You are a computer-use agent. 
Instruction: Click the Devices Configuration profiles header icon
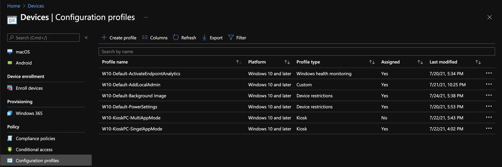click(x=12, y=20)
